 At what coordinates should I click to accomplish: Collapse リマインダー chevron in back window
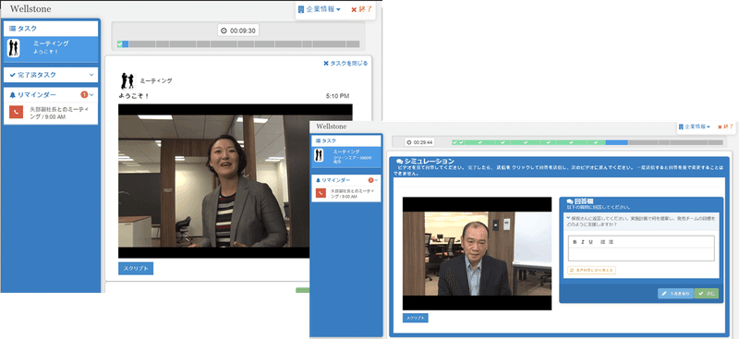[x=91, y=95]
